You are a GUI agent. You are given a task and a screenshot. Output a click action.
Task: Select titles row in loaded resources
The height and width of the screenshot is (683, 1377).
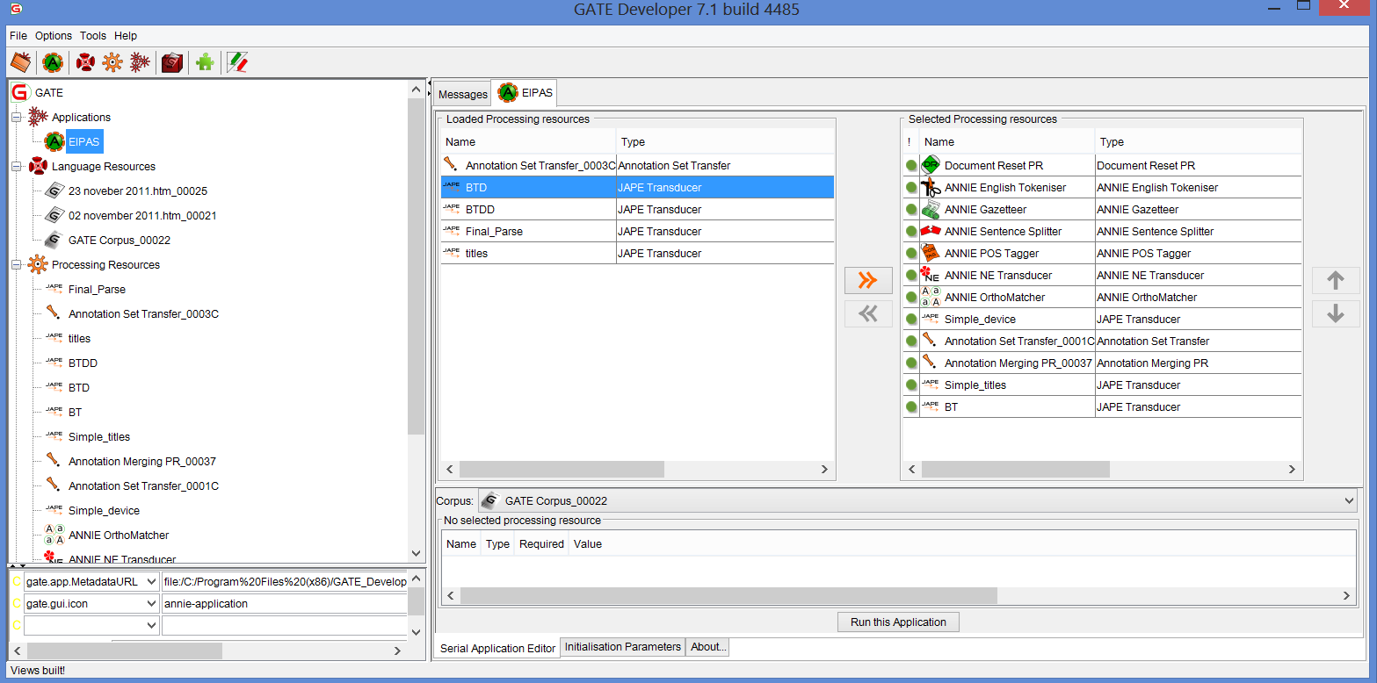[x=637, y=253]
